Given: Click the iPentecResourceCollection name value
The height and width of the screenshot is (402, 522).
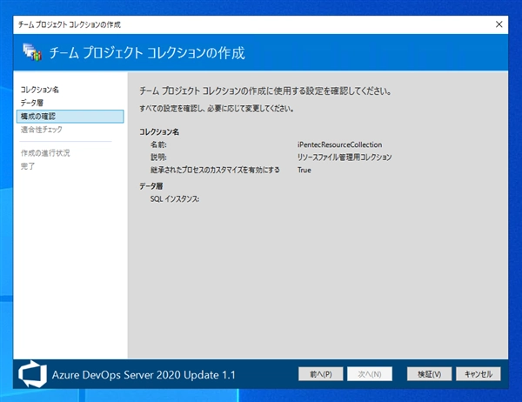Looking at the screenshot, I should tap(339, 144).
